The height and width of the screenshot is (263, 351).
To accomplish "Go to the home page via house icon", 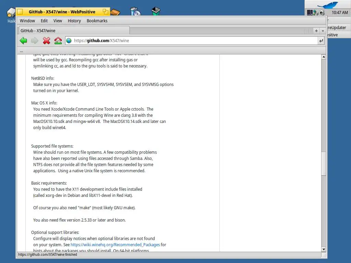I will pyautogui.click(x=58, y=41).
